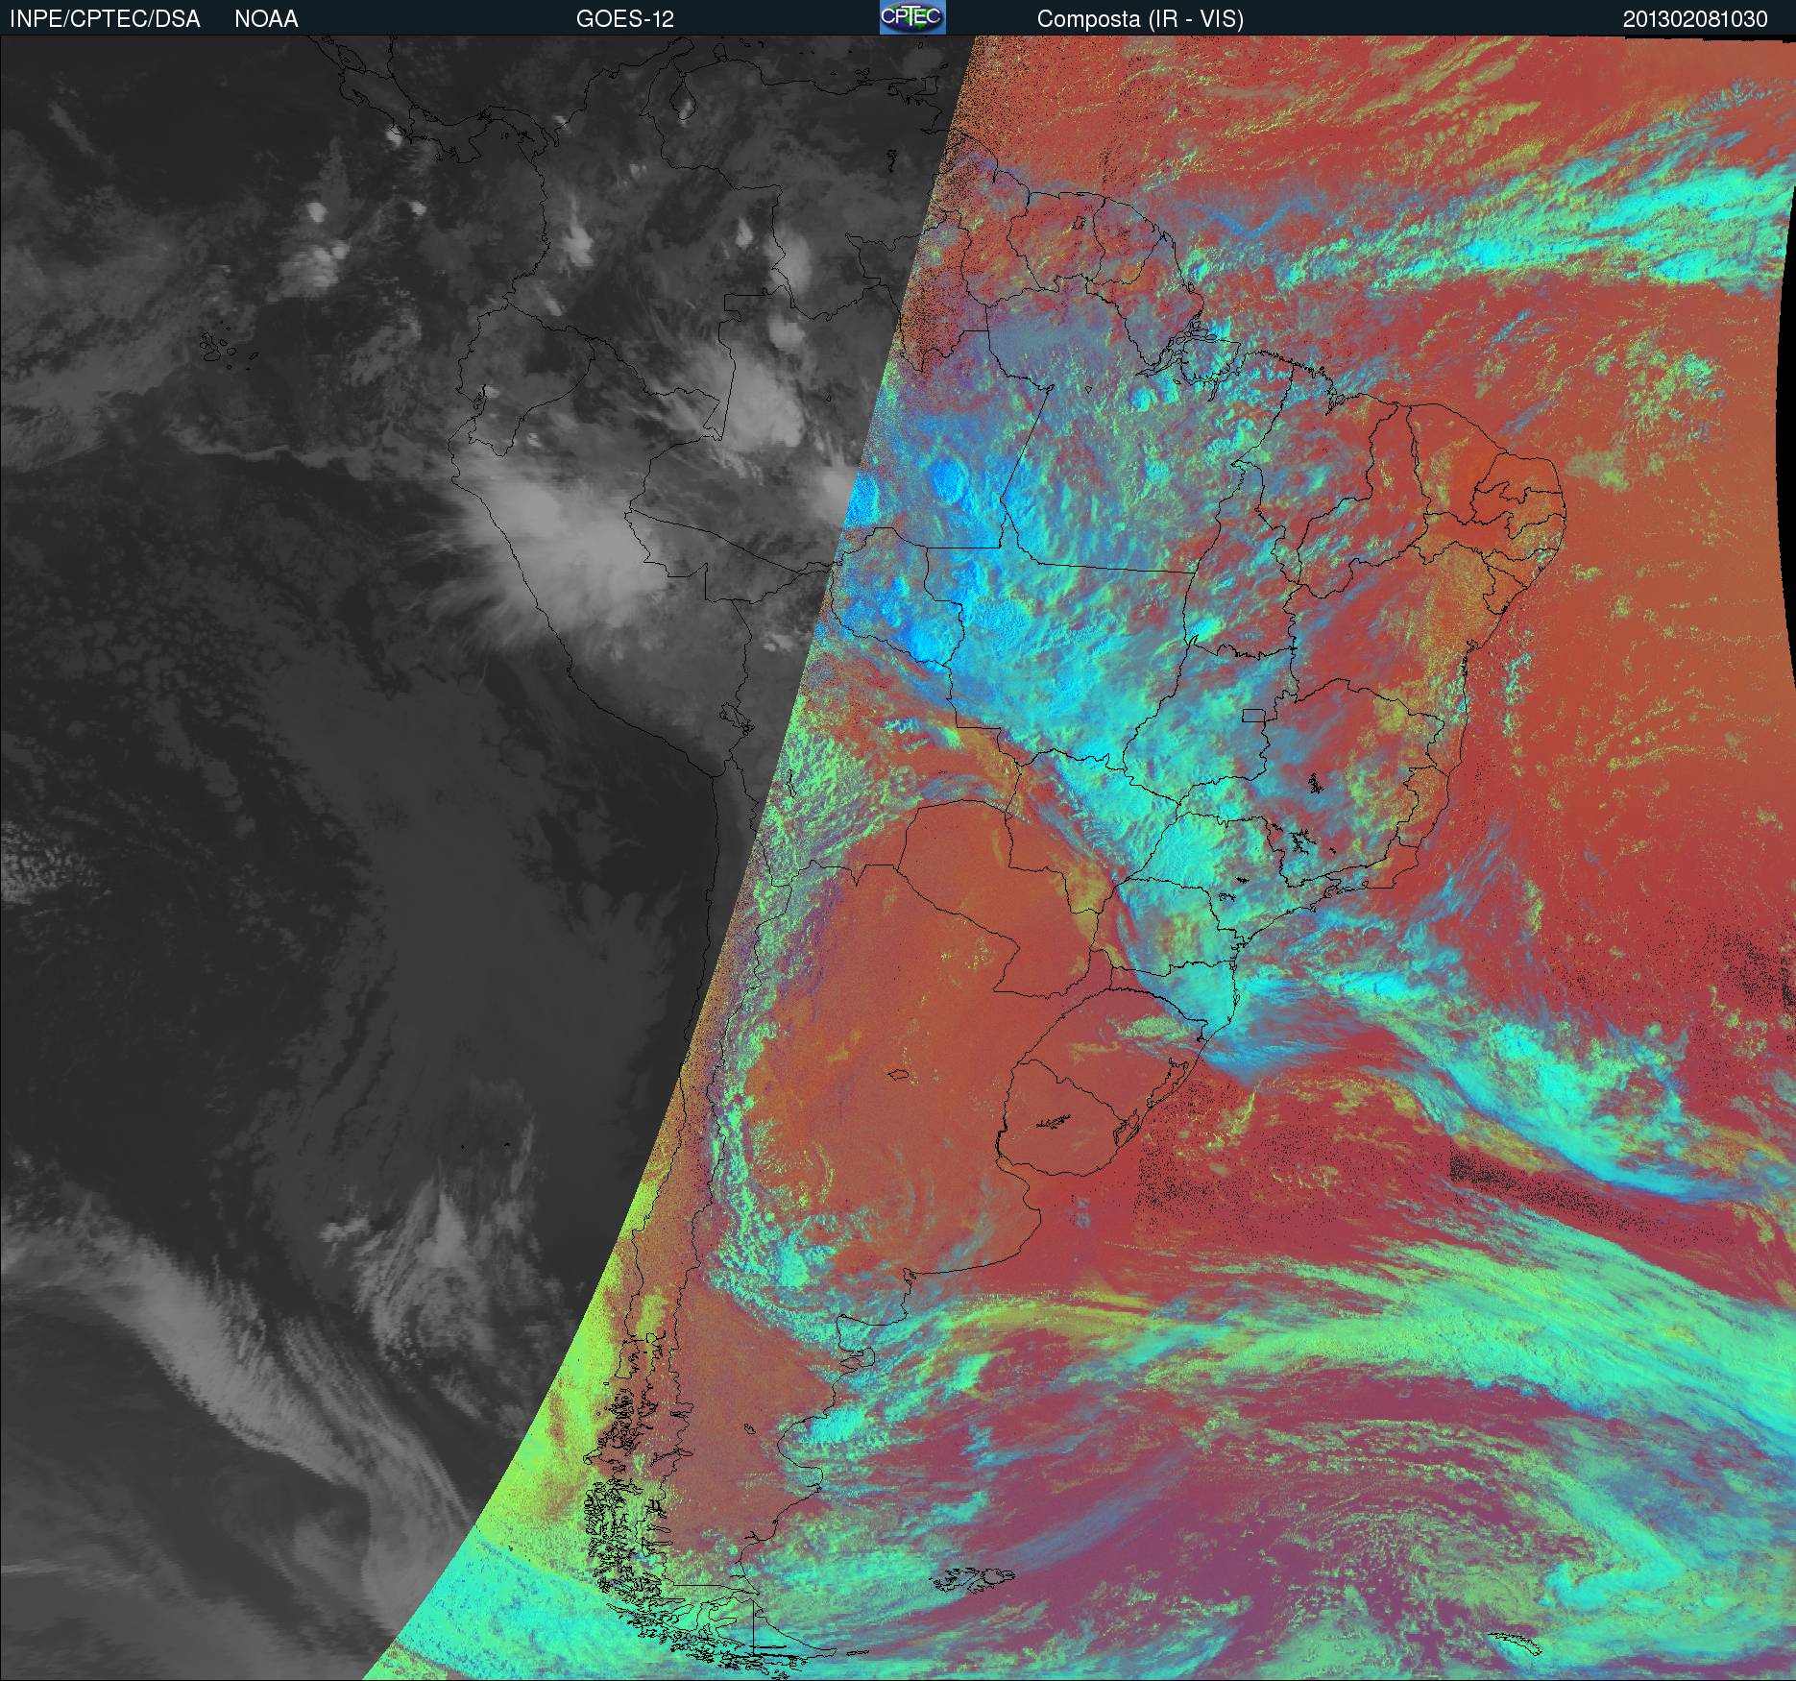Click the CPTEC logo in the header
The height and width of the screenshot is (1681, 1796).
click(912, 17)
